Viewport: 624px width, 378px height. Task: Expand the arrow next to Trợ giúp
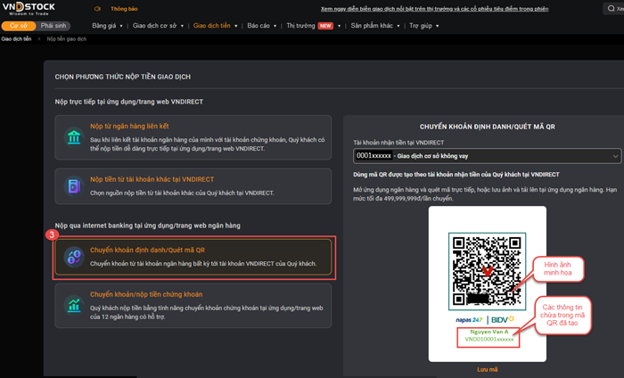pos(438,26)
